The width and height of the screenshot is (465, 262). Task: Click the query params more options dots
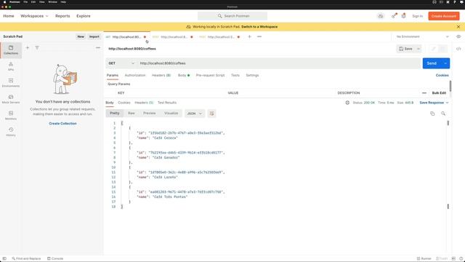424,93
